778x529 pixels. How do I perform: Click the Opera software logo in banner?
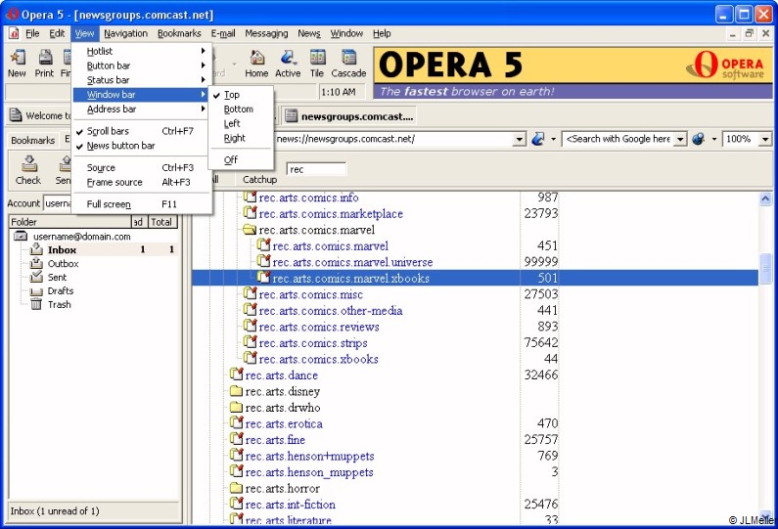[725, 65]
